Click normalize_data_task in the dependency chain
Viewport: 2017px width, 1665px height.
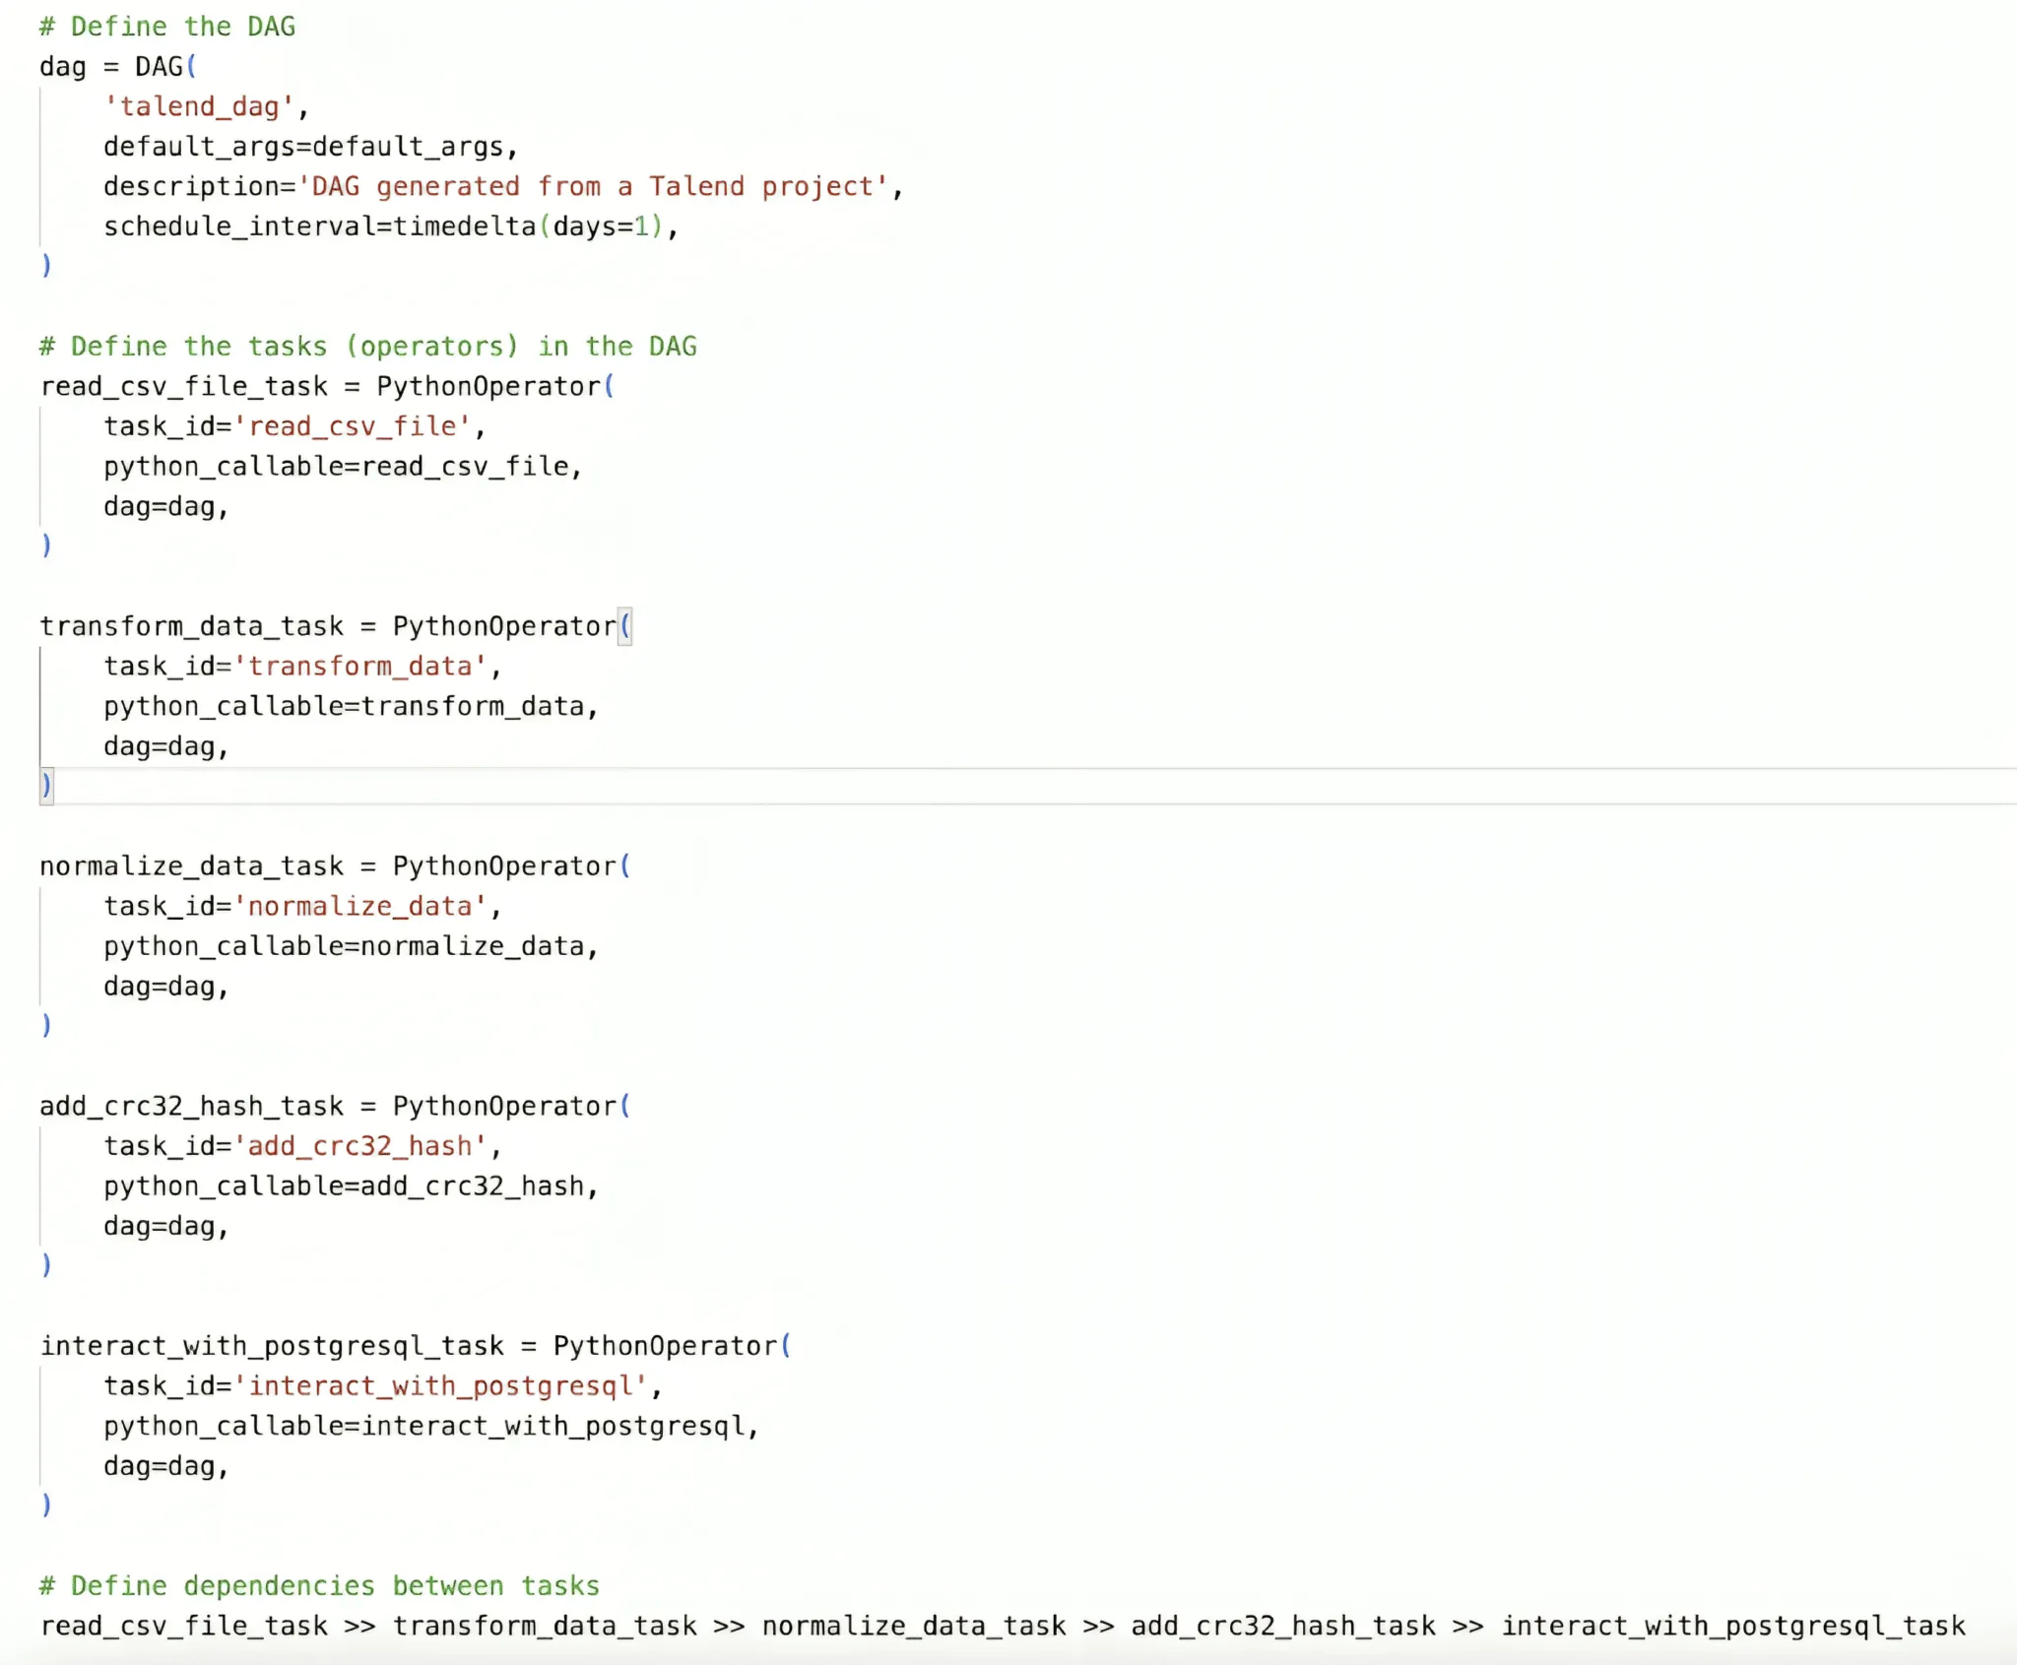(913, 1626)
